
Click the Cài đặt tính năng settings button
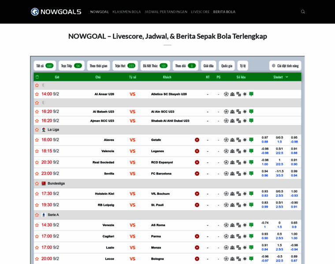[x=285, y=66]
